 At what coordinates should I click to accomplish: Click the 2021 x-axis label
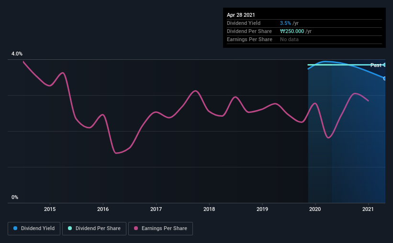click(368, 209)
